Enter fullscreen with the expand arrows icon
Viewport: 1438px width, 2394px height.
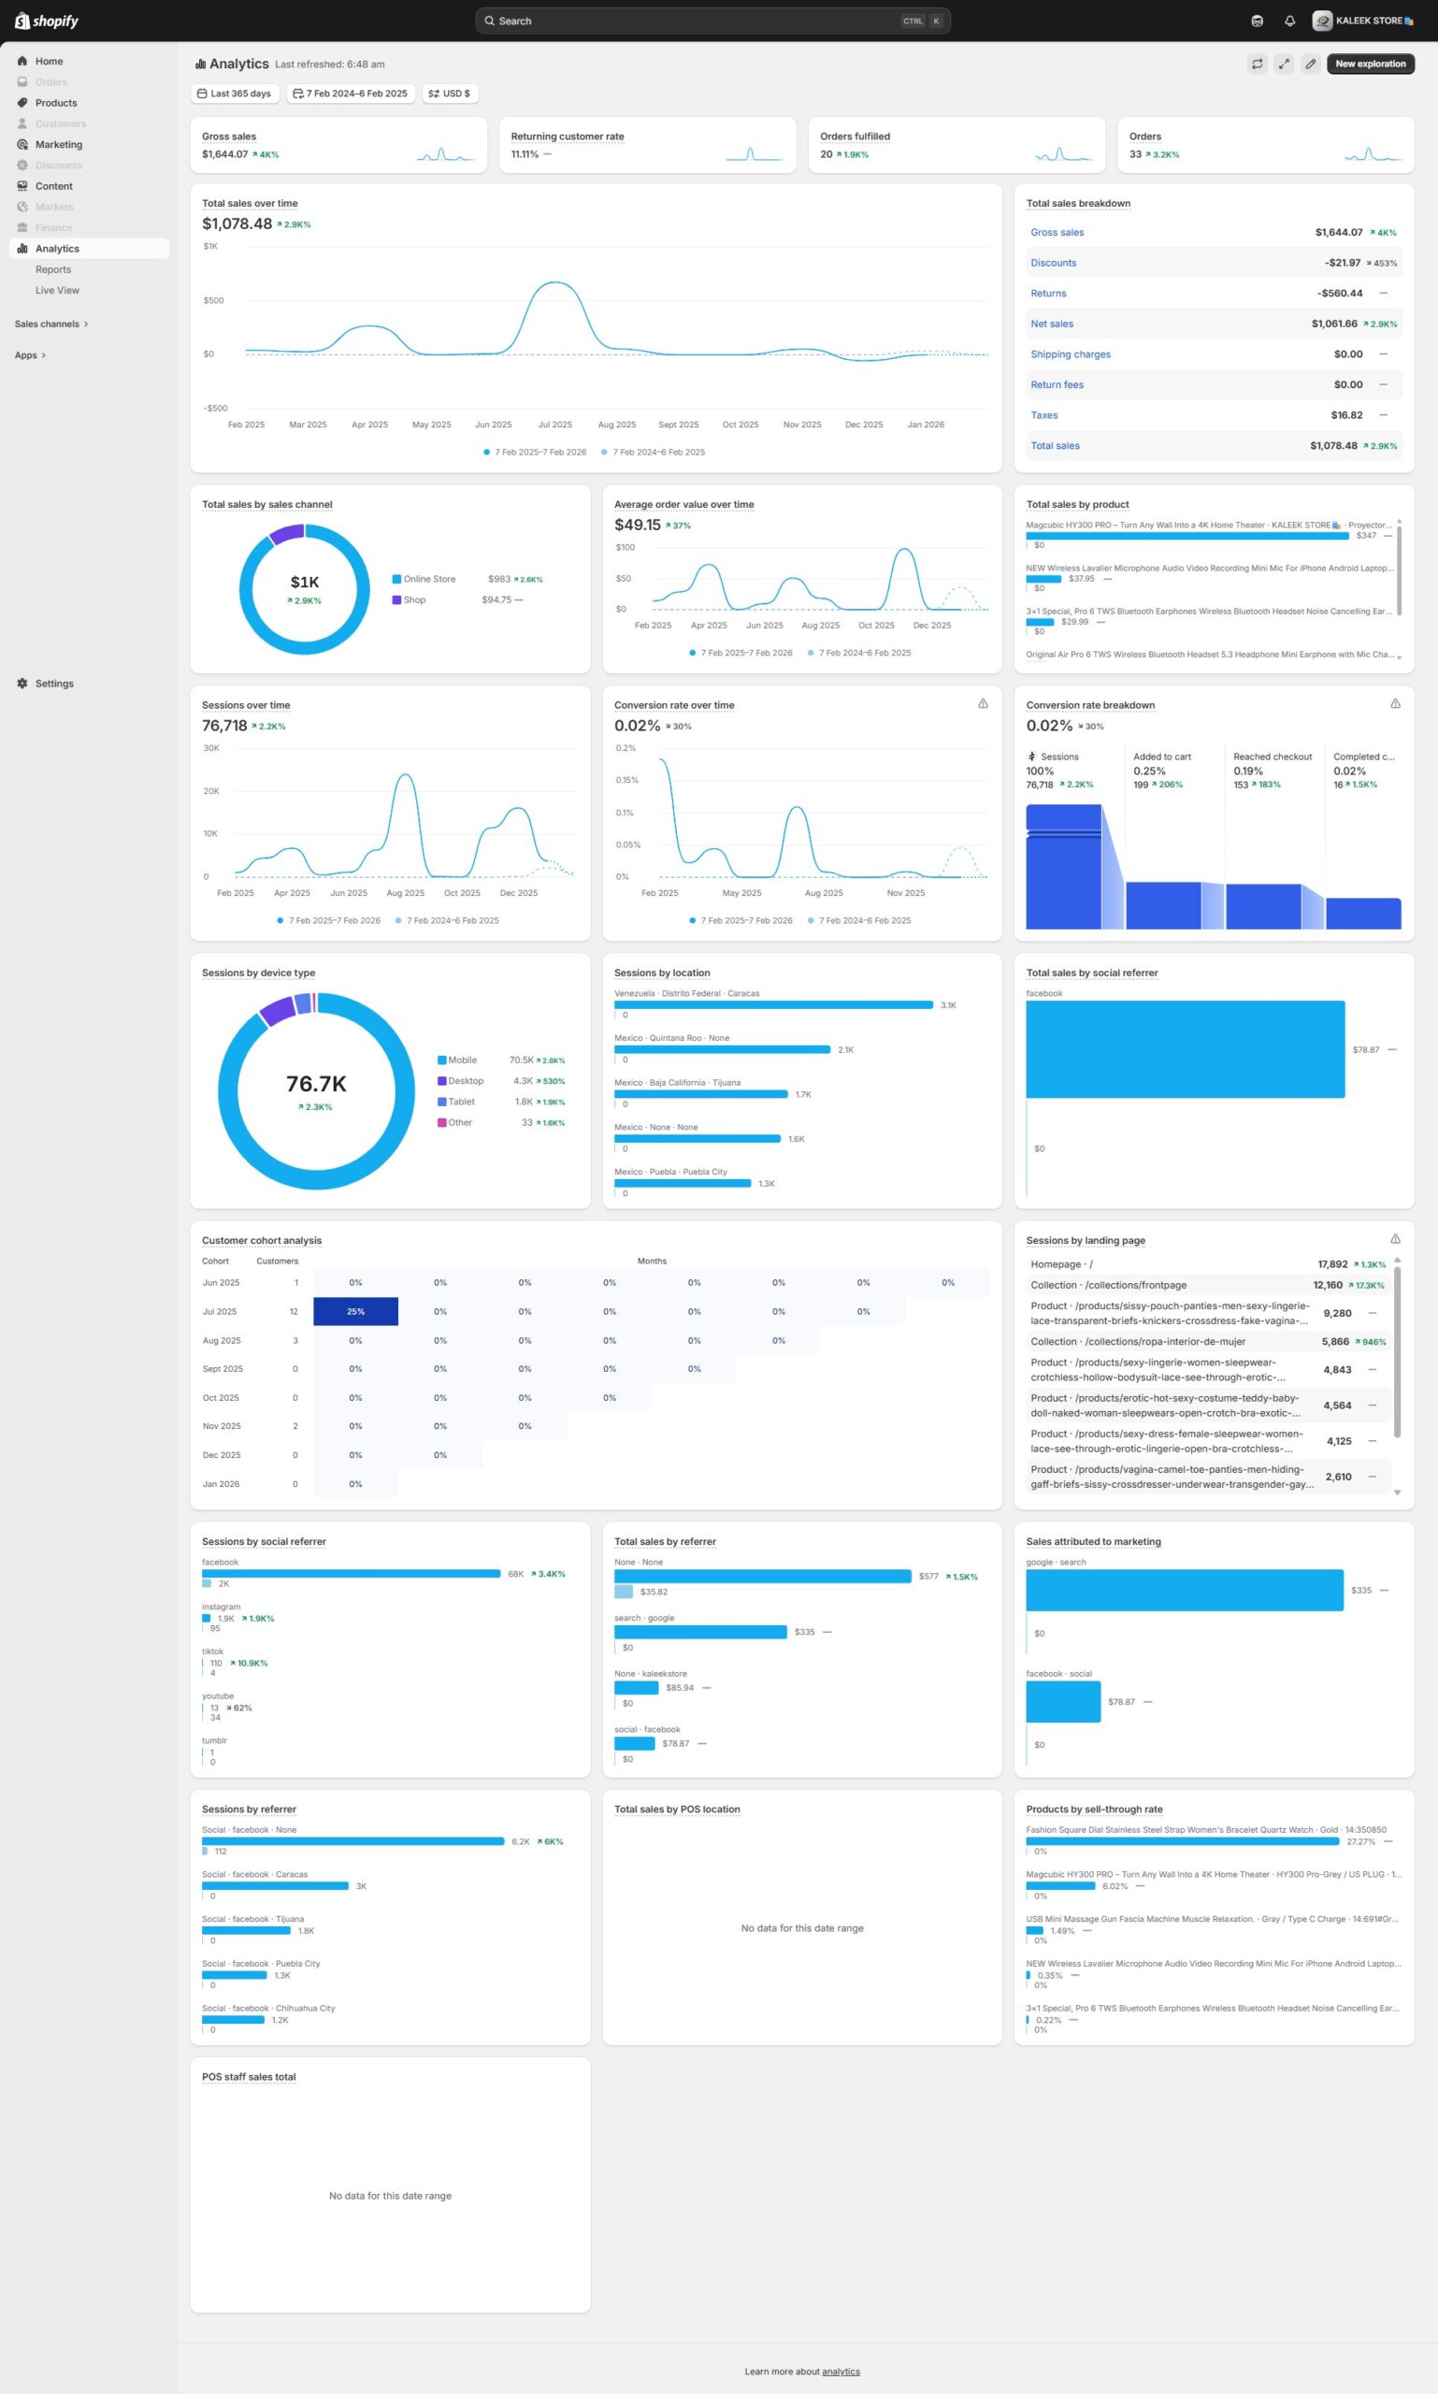coord(1283,64)
